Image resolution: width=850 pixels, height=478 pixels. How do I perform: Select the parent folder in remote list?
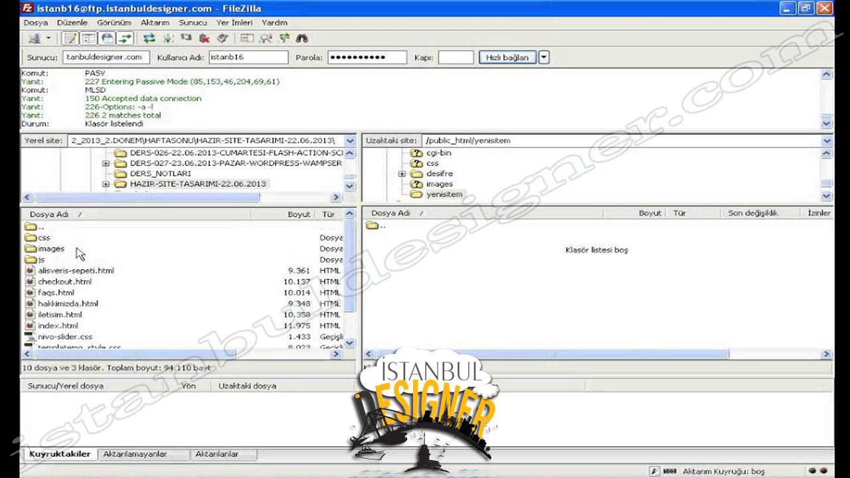(x=376, y=226)
